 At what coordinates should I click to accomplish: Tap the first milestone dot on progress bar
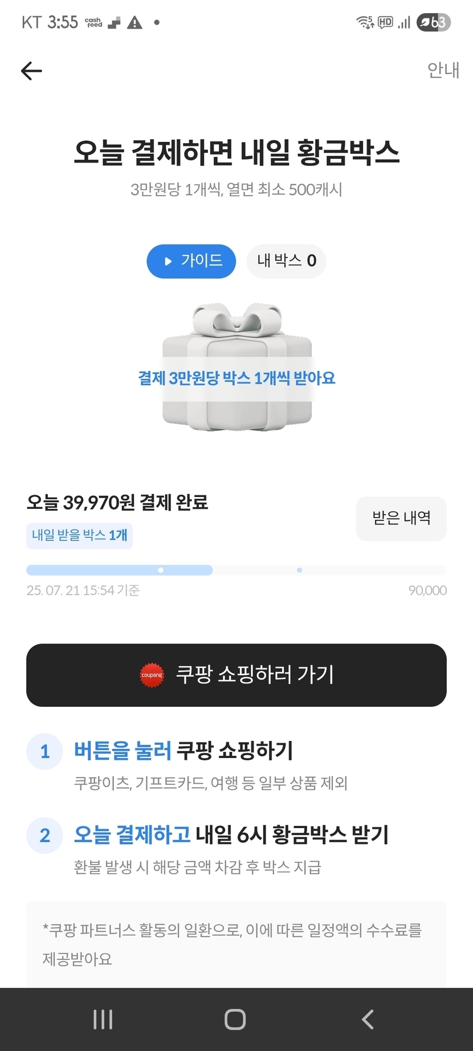pyautogui.click(x=161, y=570)
